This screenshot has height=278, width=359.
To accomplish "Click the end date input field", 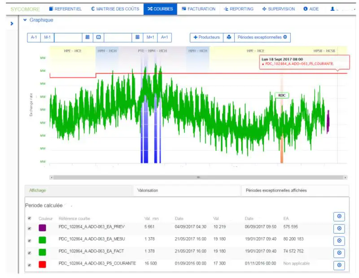I will point(118,37).
